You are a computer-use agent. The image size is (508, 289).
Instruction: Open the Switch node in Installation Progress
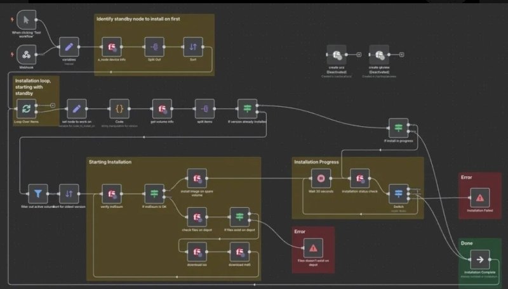[x=399, y=194]
